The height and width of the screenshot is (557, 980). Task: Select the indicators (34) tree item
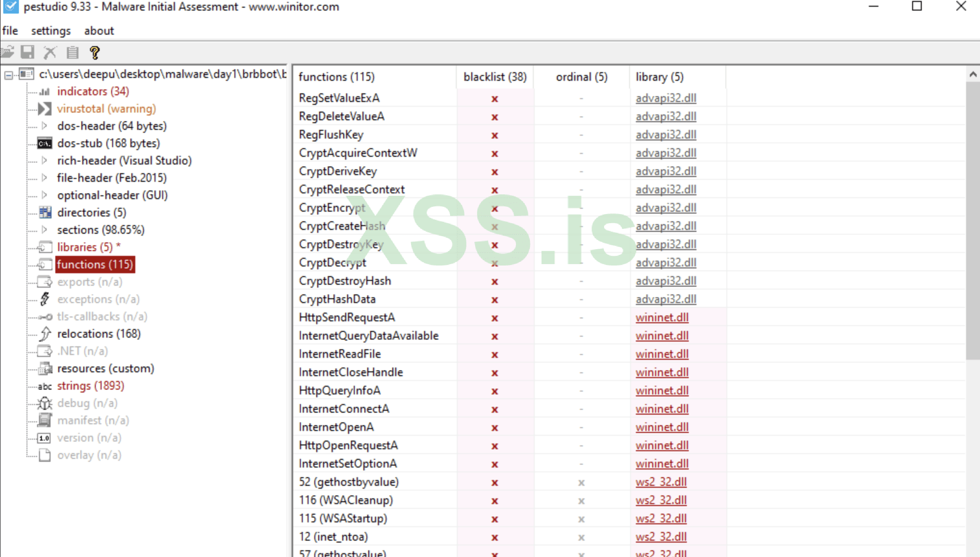(93, 91)
